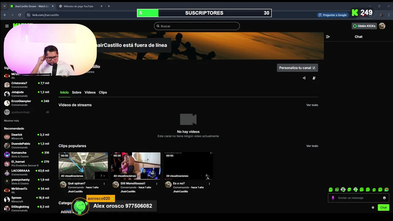Click site information icon in address bar

(28, 15)
